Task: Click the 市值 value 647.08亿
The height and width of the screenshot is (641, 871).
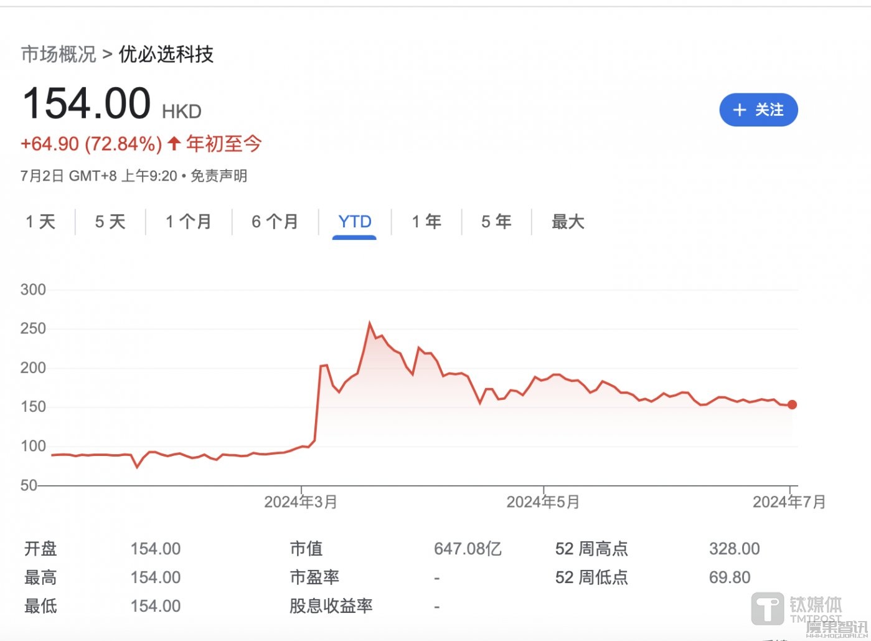Action: click(468, 549)
